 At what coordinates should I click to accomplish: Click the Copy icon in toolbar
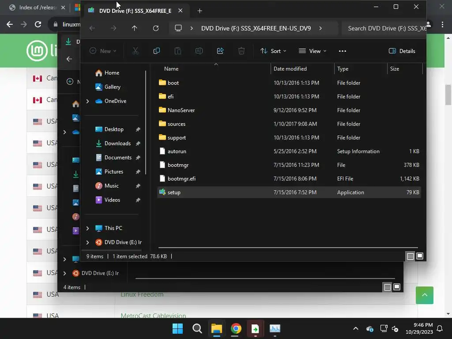[x=157, y=51]
